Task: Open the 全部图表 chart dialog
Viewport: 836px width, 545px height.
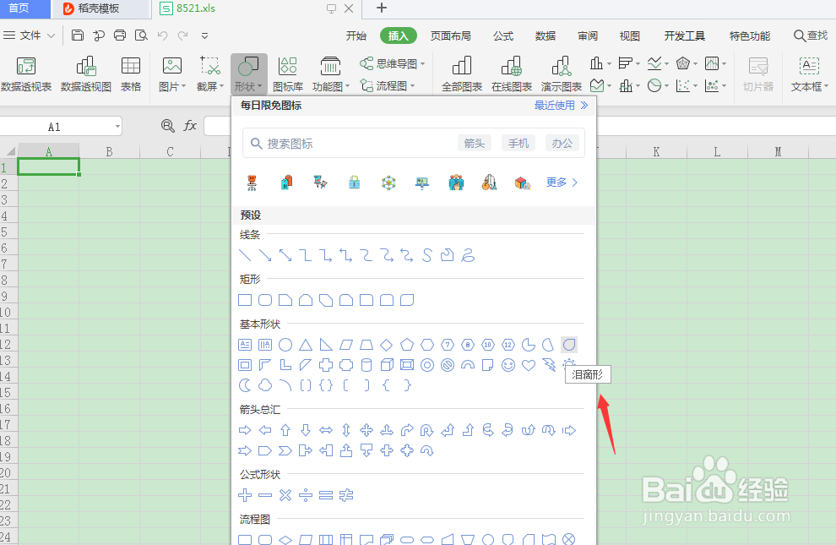Action: coord(461,74)
